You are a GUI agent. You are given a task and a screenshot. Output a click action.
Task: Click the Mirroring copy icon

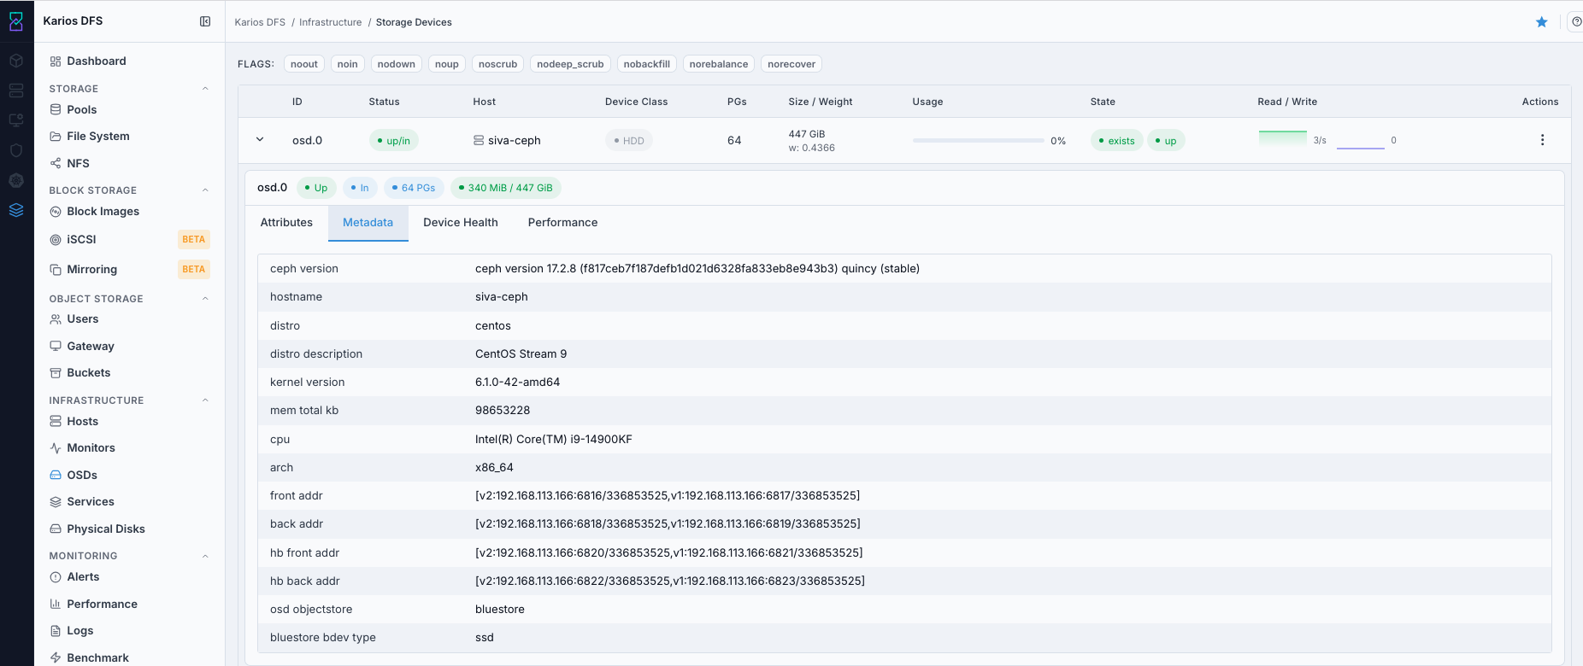56,270
